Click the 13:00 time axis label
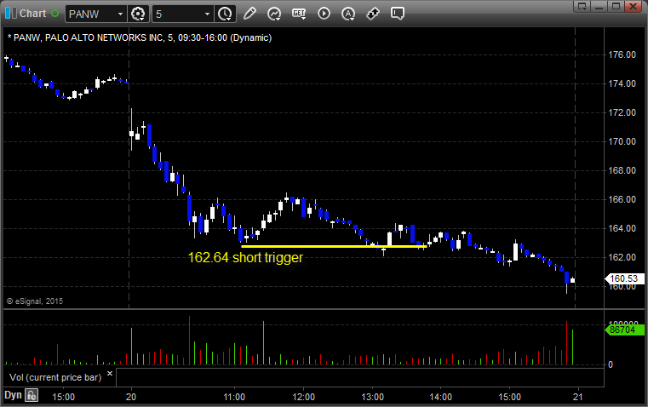Image resolution: width=648 pixels, height=407 pixels. [373, 397]
